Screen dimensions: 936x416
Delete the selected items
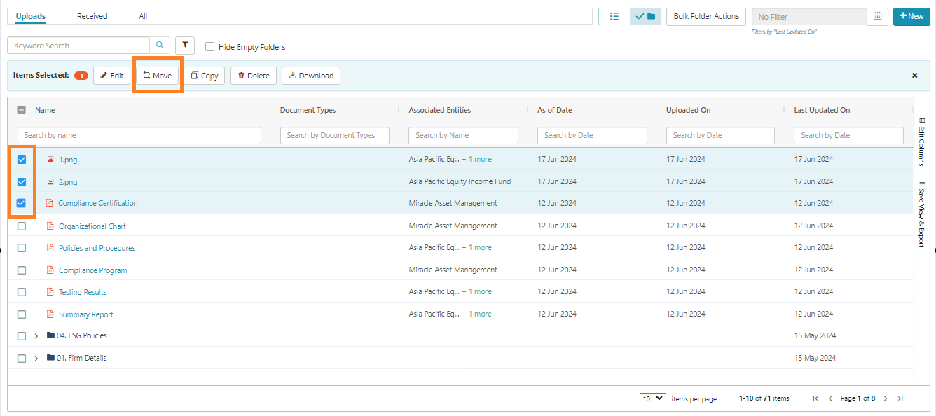[x=254, y=76]
